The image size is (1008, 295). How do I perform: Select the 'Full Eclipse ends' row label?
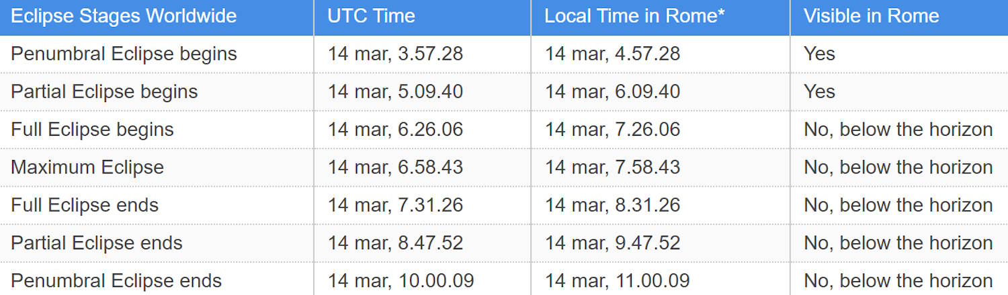pos(85,205)
